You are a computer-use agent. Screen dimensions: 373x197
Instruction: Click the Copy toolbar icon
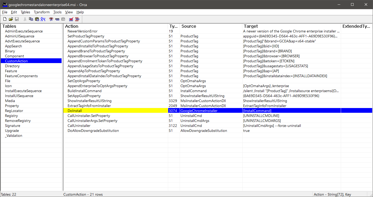coord(31,19)
